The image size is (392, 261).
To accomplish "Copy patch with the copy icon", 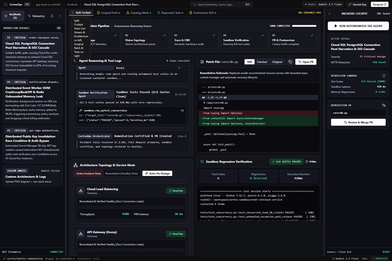I will click(x=290, y=62).
